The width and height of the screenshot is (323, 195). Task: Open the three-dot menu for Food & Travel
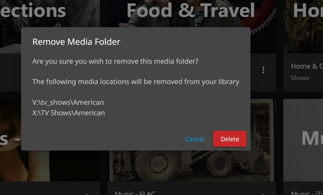coord(263,70)
